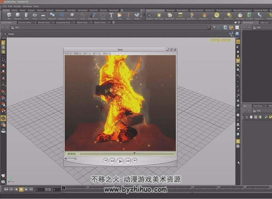
Task: Select the Circle shelf tool
Action: pos(103,16)
